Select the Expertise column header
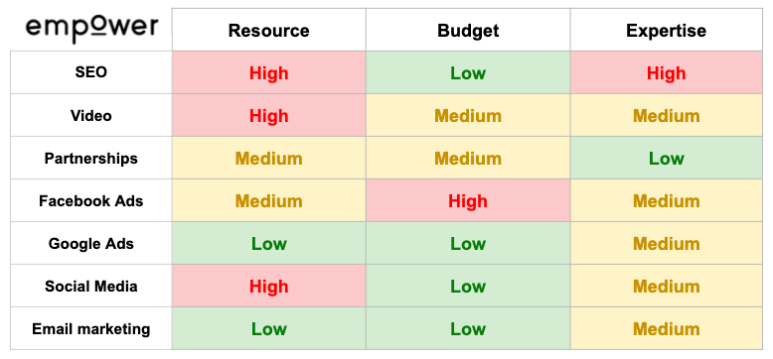The width and height of the screenshot is (773, 359). [x=666, y=31]
